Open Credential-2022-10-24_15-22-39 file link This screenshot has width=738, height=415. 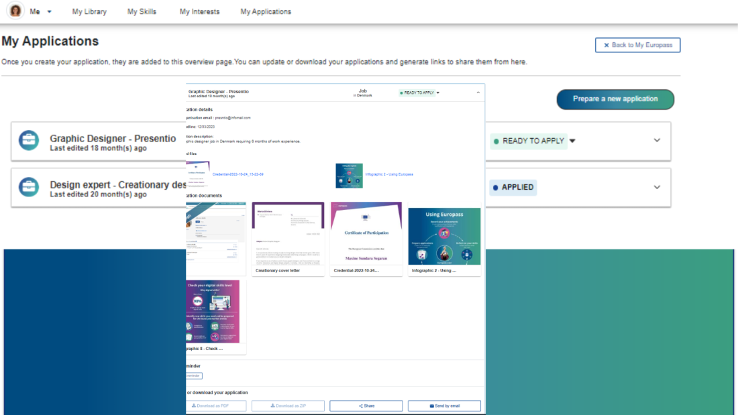coord(238,174)
